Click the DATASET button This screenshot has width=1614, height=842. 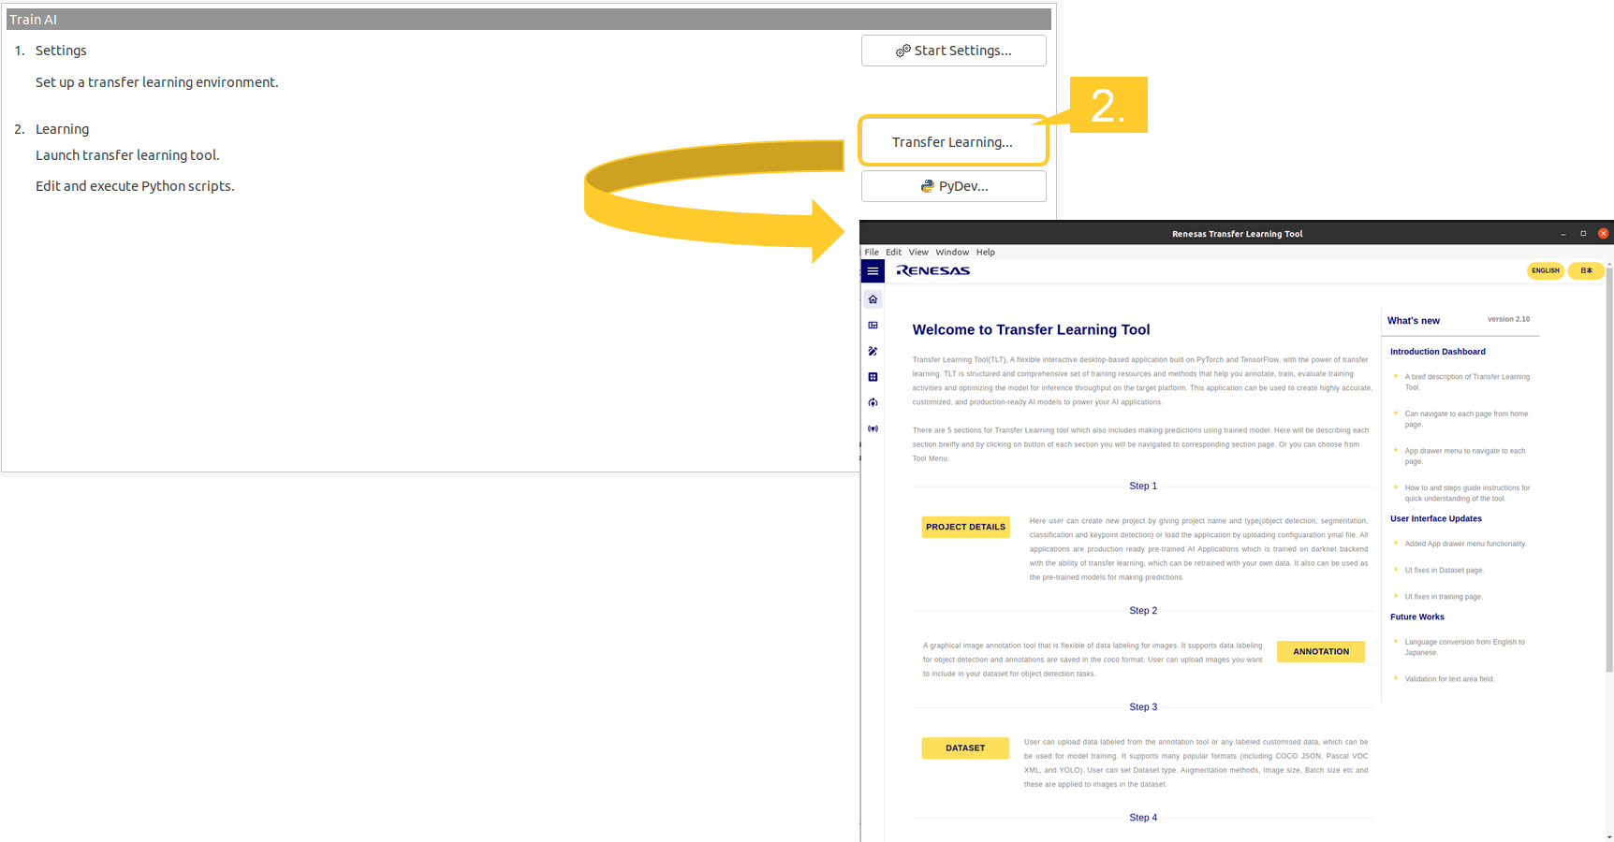(965, 748)
